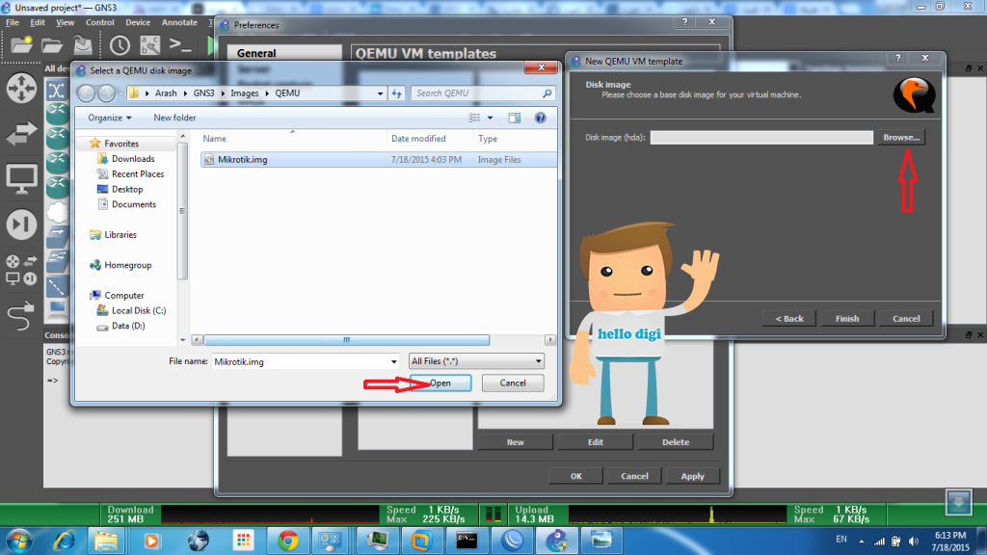This screenshot has height=555, width=987.
Task: Click the snapshot clock toolbar icon
Action: pos(120,45)
